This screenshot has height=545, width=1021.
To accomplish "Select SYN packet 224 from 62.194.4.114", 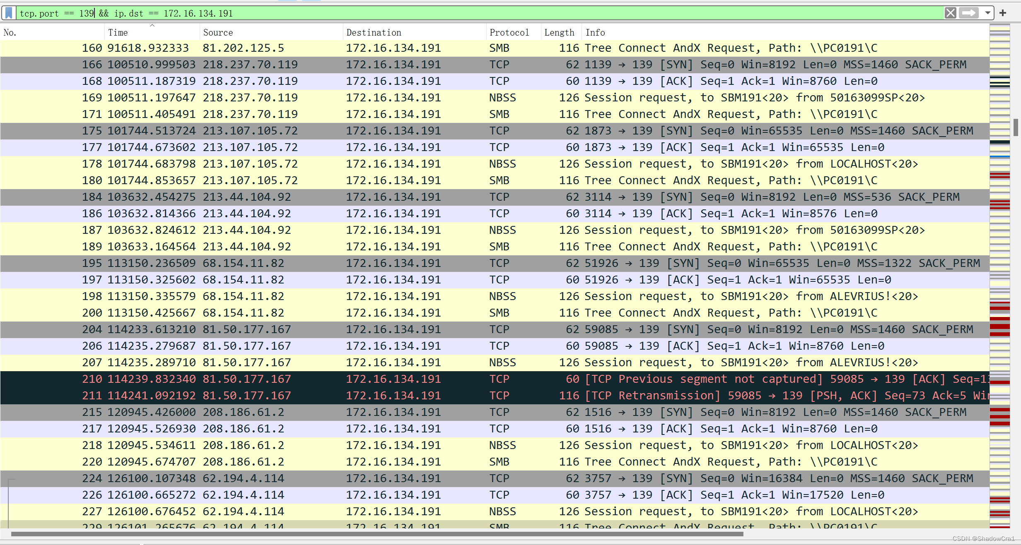I will pos(495,478).
